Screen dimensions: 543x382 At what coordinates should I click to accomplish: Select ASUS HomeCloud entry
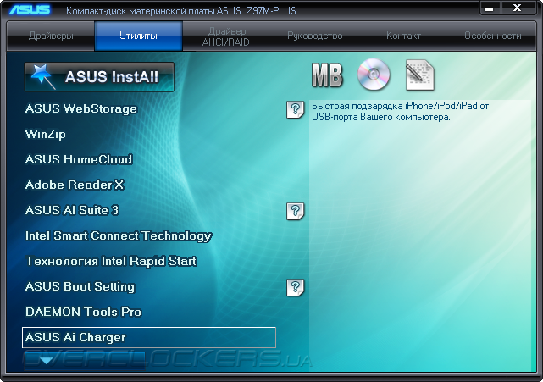[79, 159]
